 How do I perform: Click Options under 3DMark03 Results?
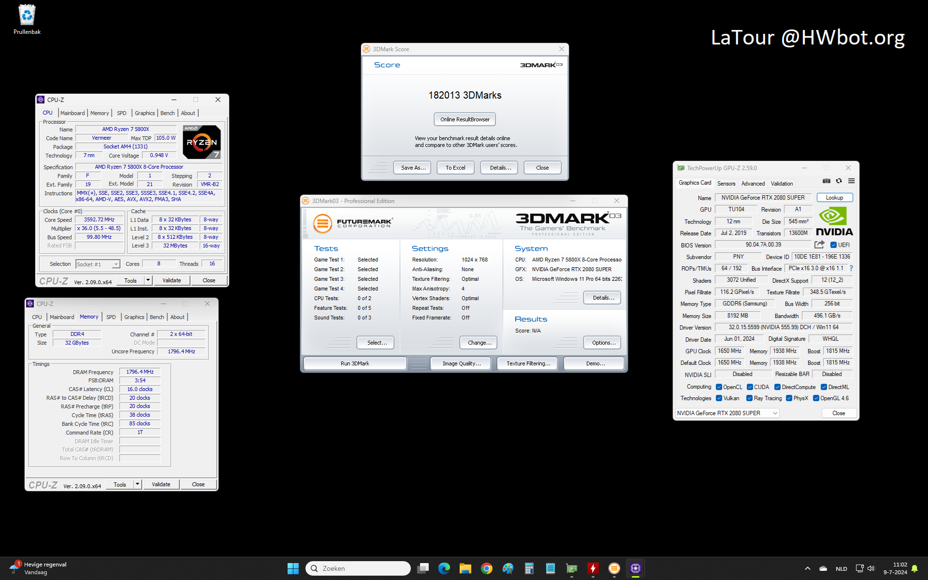point(602,343)
